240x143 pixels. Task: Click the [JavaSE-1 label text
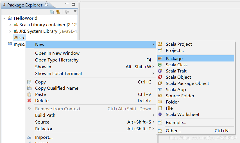[68, 31]
